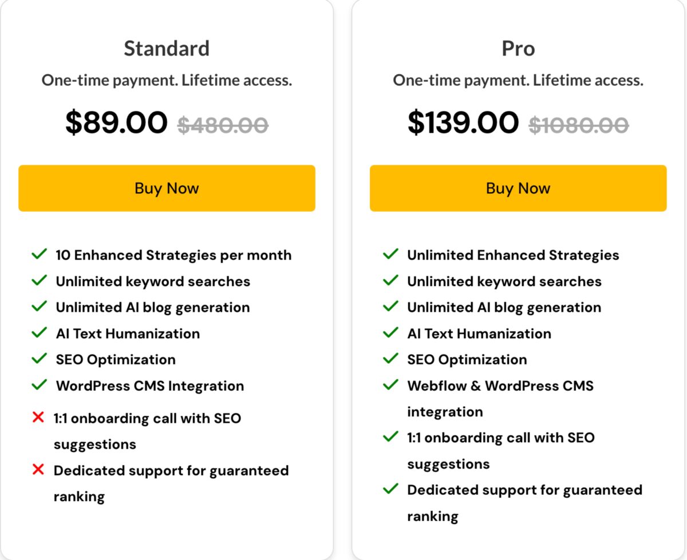Click Pro checkmark next to SEO Optimization
The width and height of the screenshot is (687, 560).
click(x=391, y=359)
